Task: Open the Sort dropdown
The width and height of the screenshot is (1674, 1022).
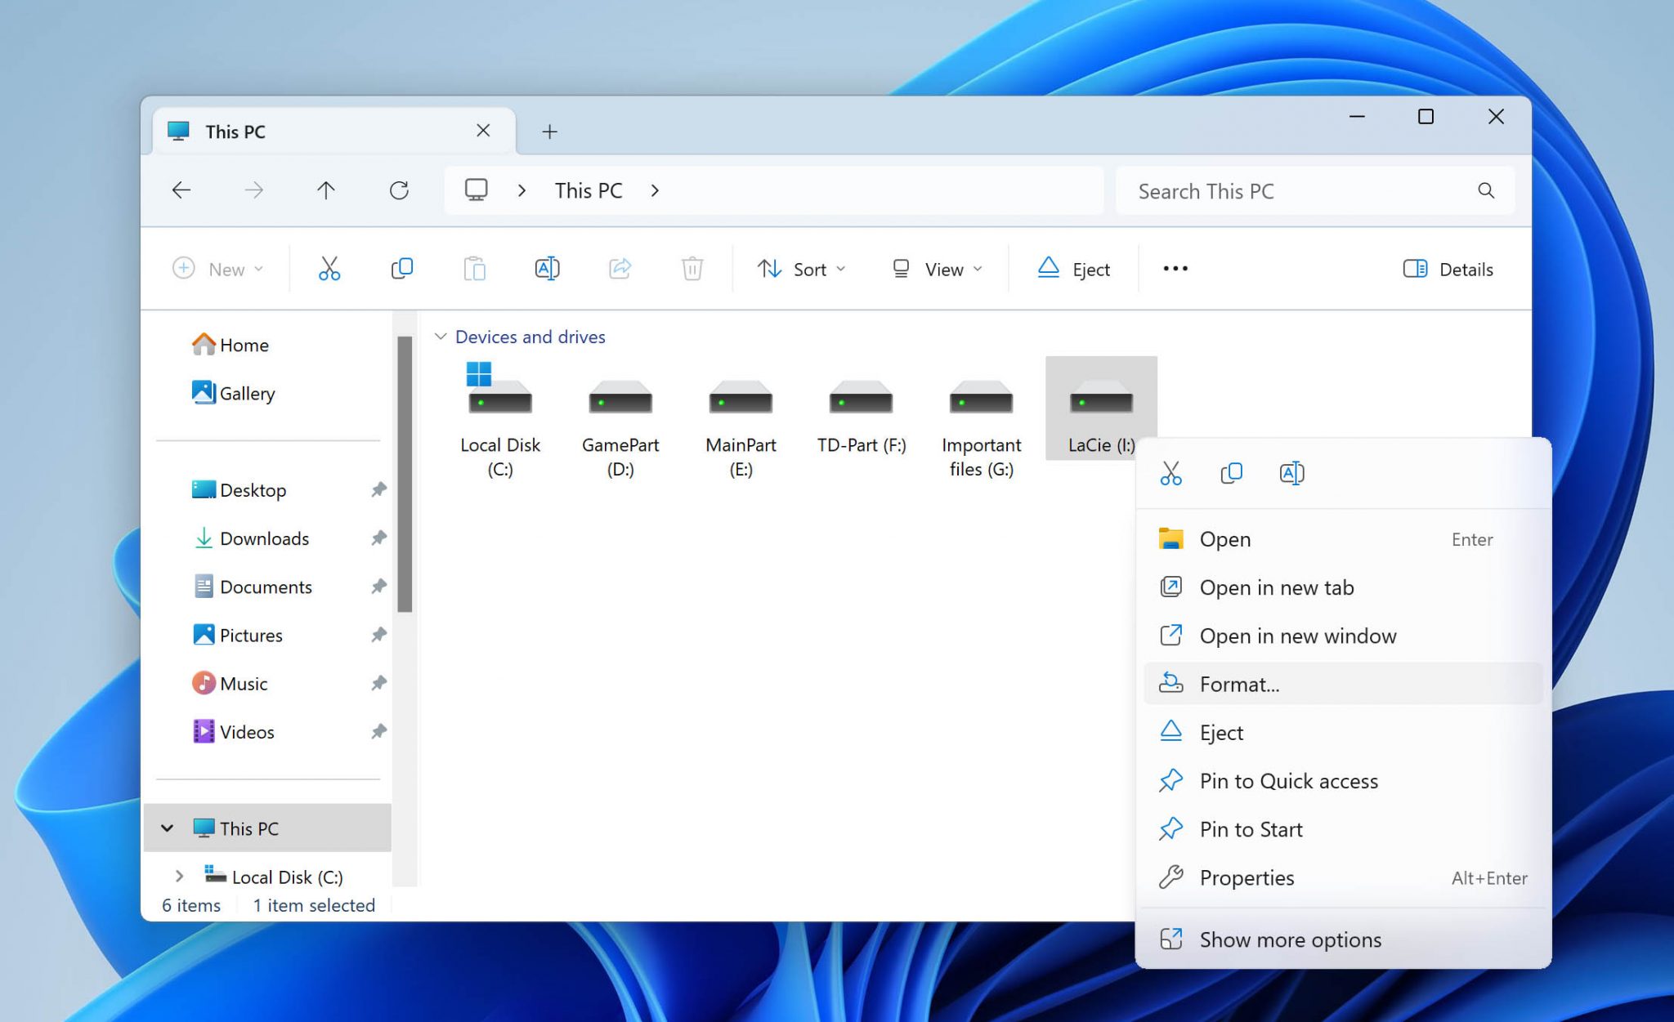Action: (802, 269)
